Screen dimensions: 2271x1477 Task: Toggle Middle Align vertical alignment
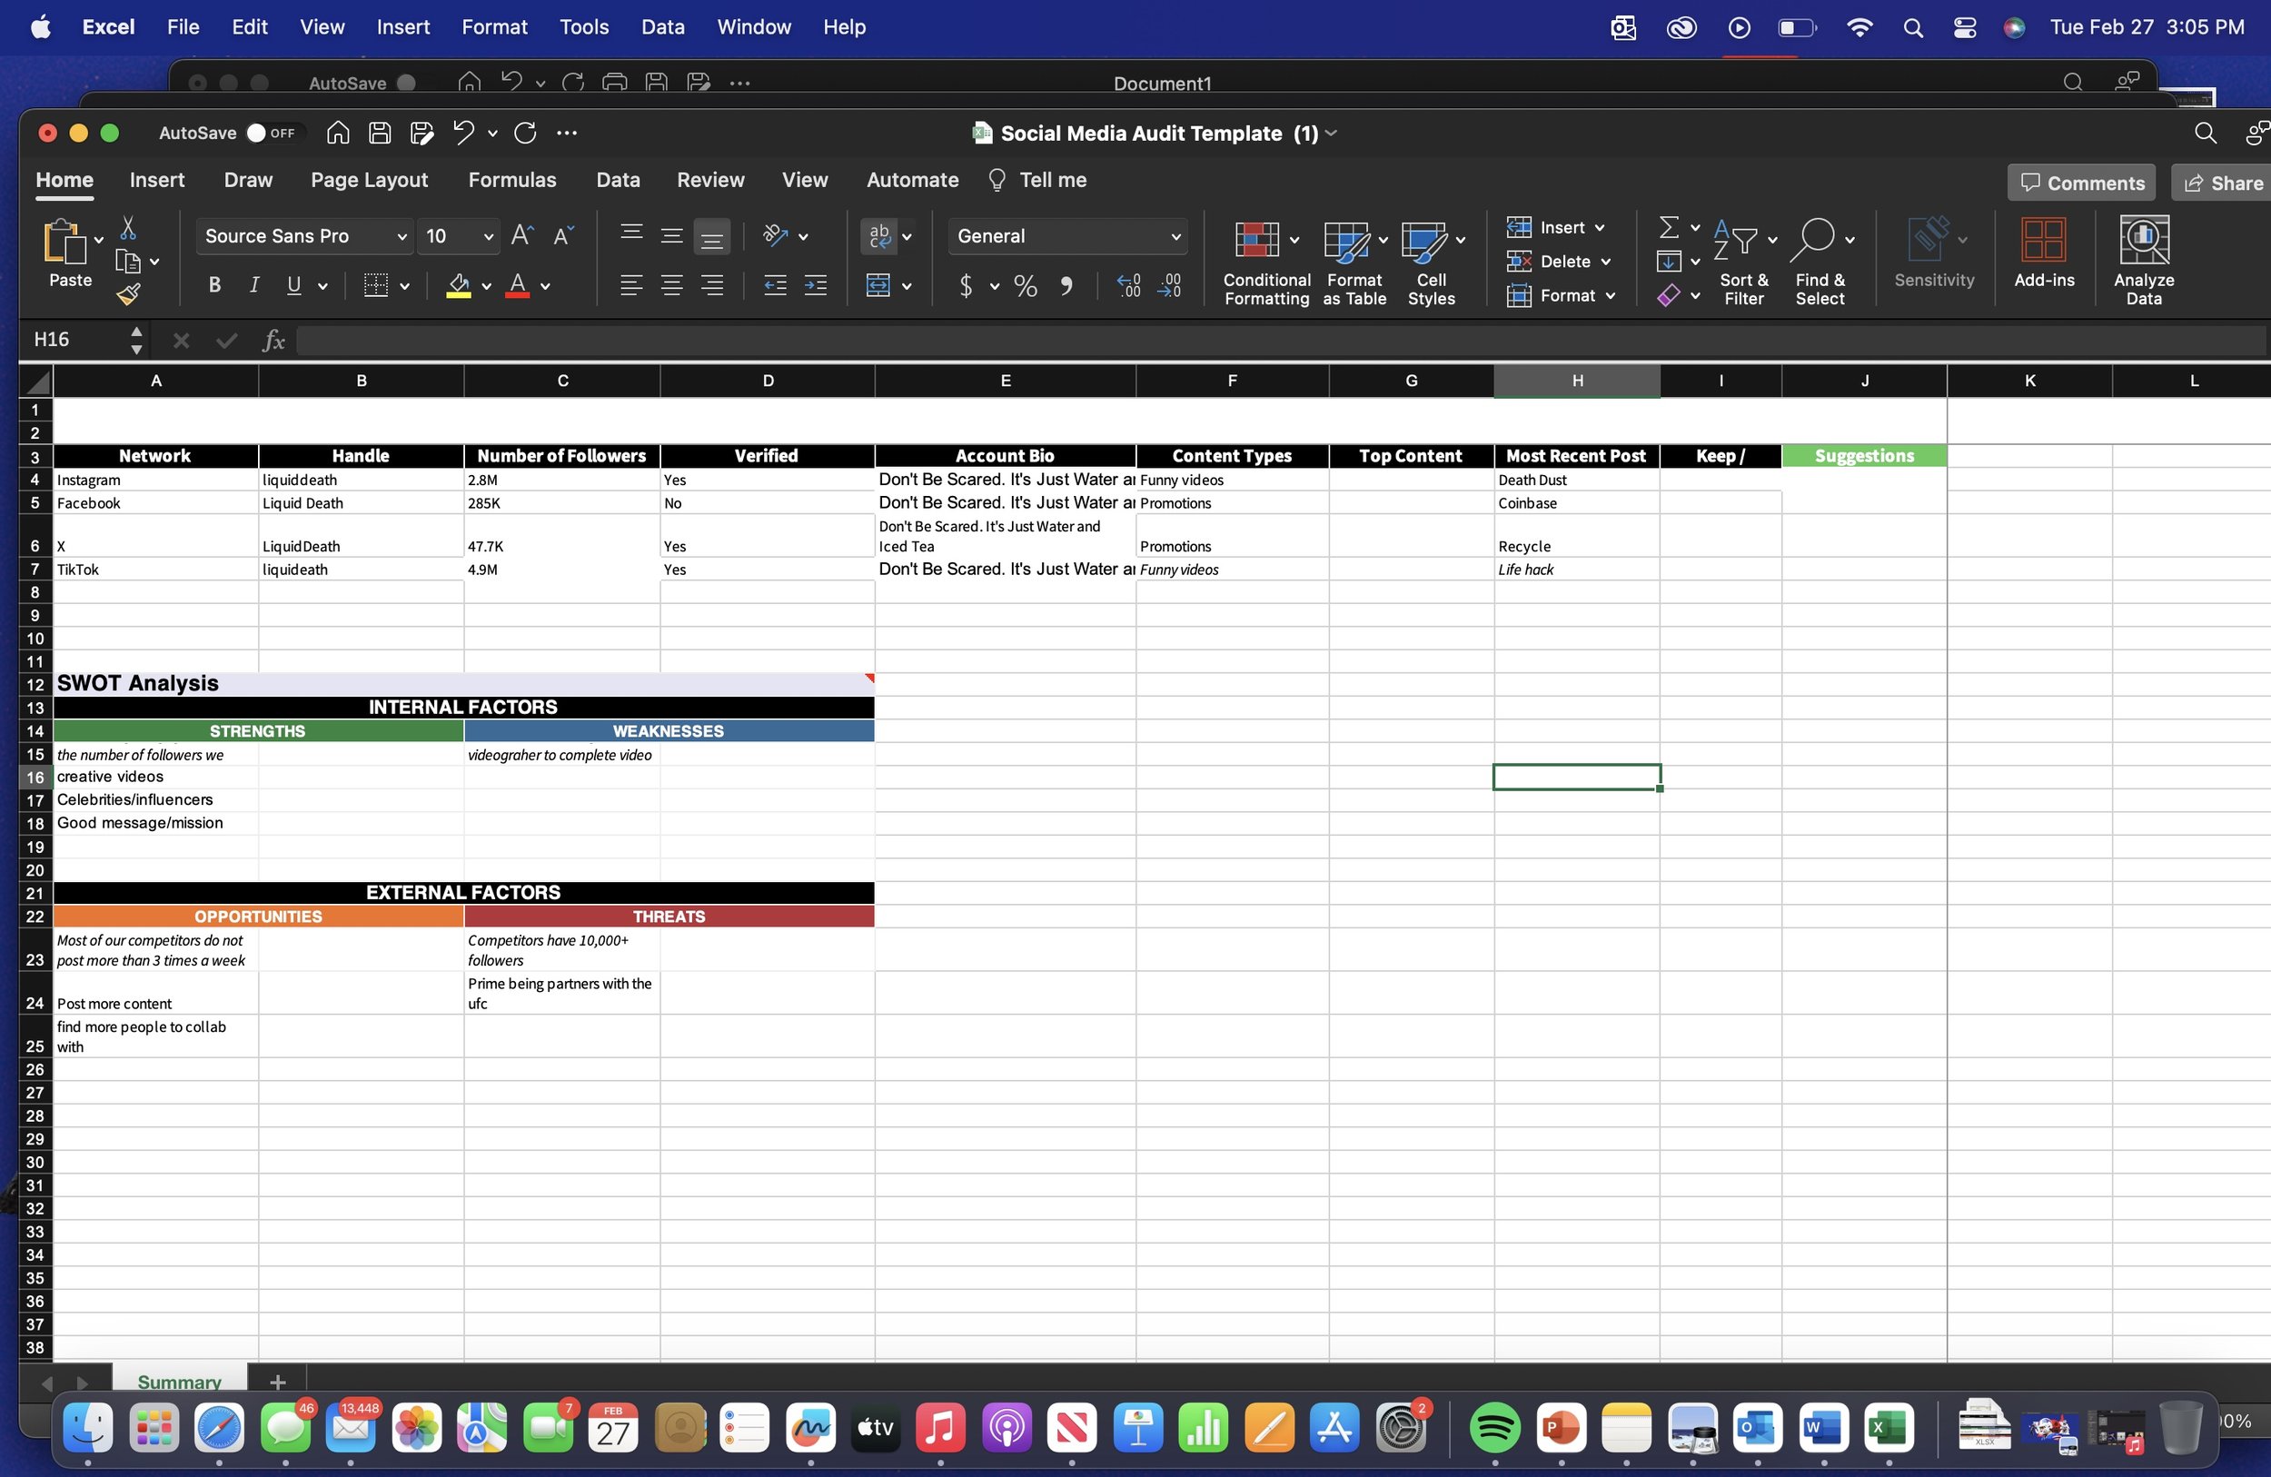click(x=671, y=235)
